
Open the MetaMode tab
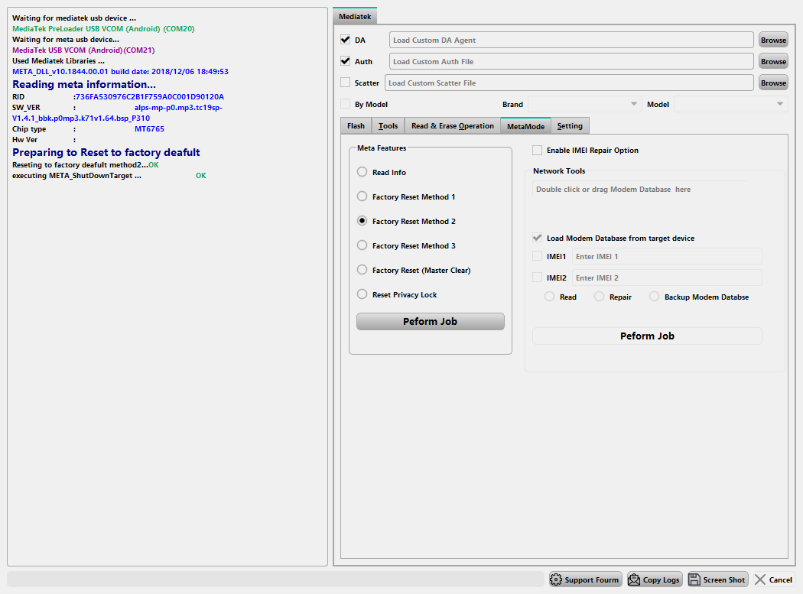coord(525,126)
